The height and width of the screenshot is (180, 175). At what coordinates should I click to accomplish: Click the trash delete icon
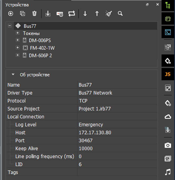click(34, 14)
